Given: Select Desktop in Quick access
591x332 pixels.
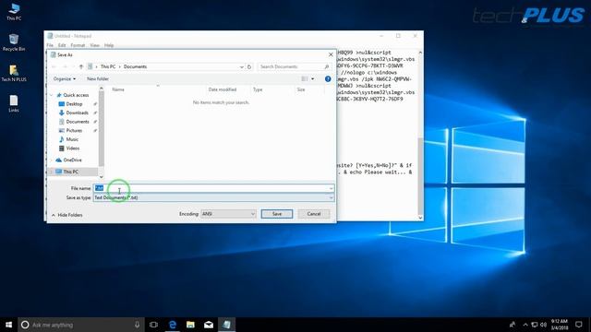Looking at the screenshot, I should [74, 104].
